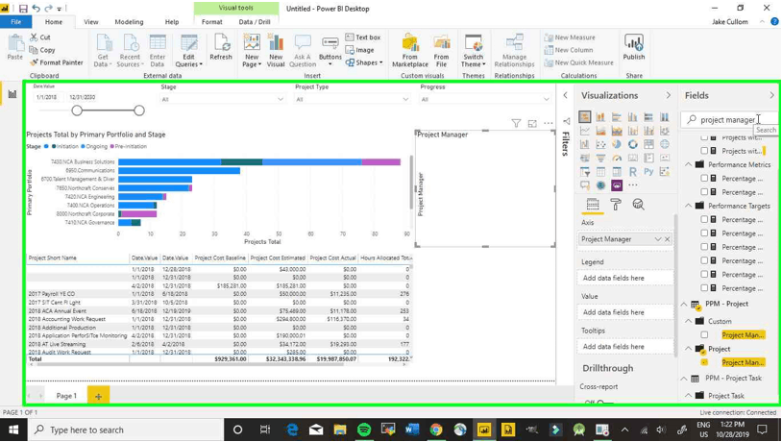Choose the R script visual
The height and width of the screenshot is (442, 782).
coord(632,172)
